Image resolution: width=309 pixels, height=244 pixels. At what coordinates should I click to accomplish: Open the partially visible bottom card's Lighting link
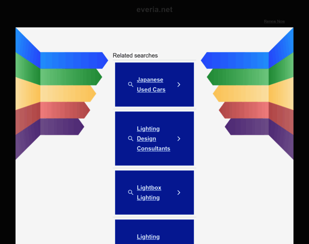(148, 236)
